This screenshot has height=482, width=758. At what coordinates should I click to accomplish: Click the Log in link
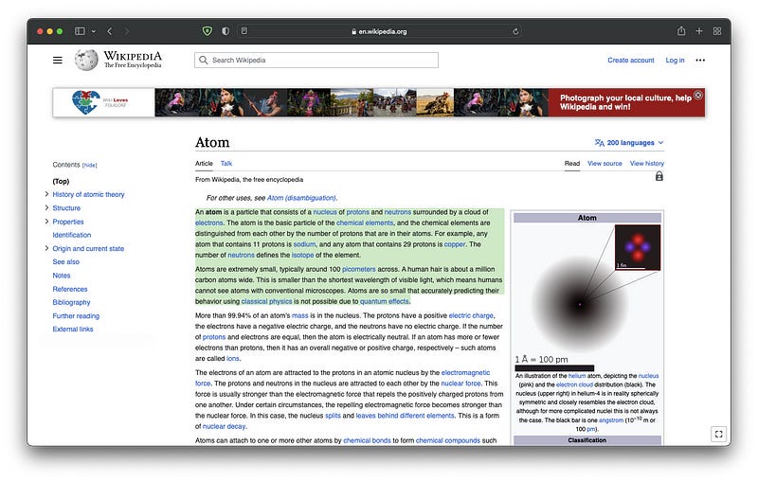click(x=675, y=61)
